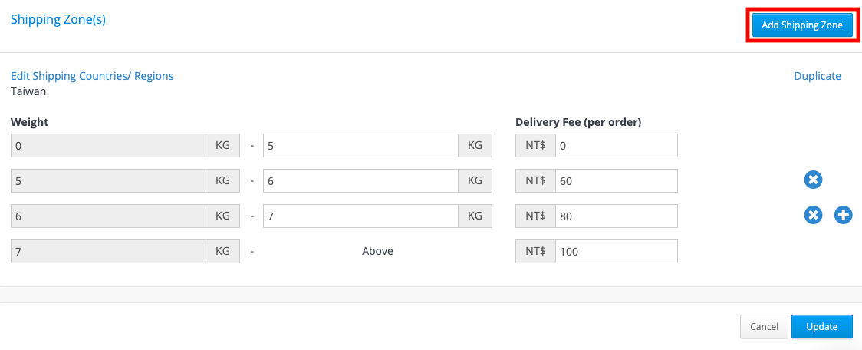Duplicate the Taiwan shipping zone

point(818,76)
